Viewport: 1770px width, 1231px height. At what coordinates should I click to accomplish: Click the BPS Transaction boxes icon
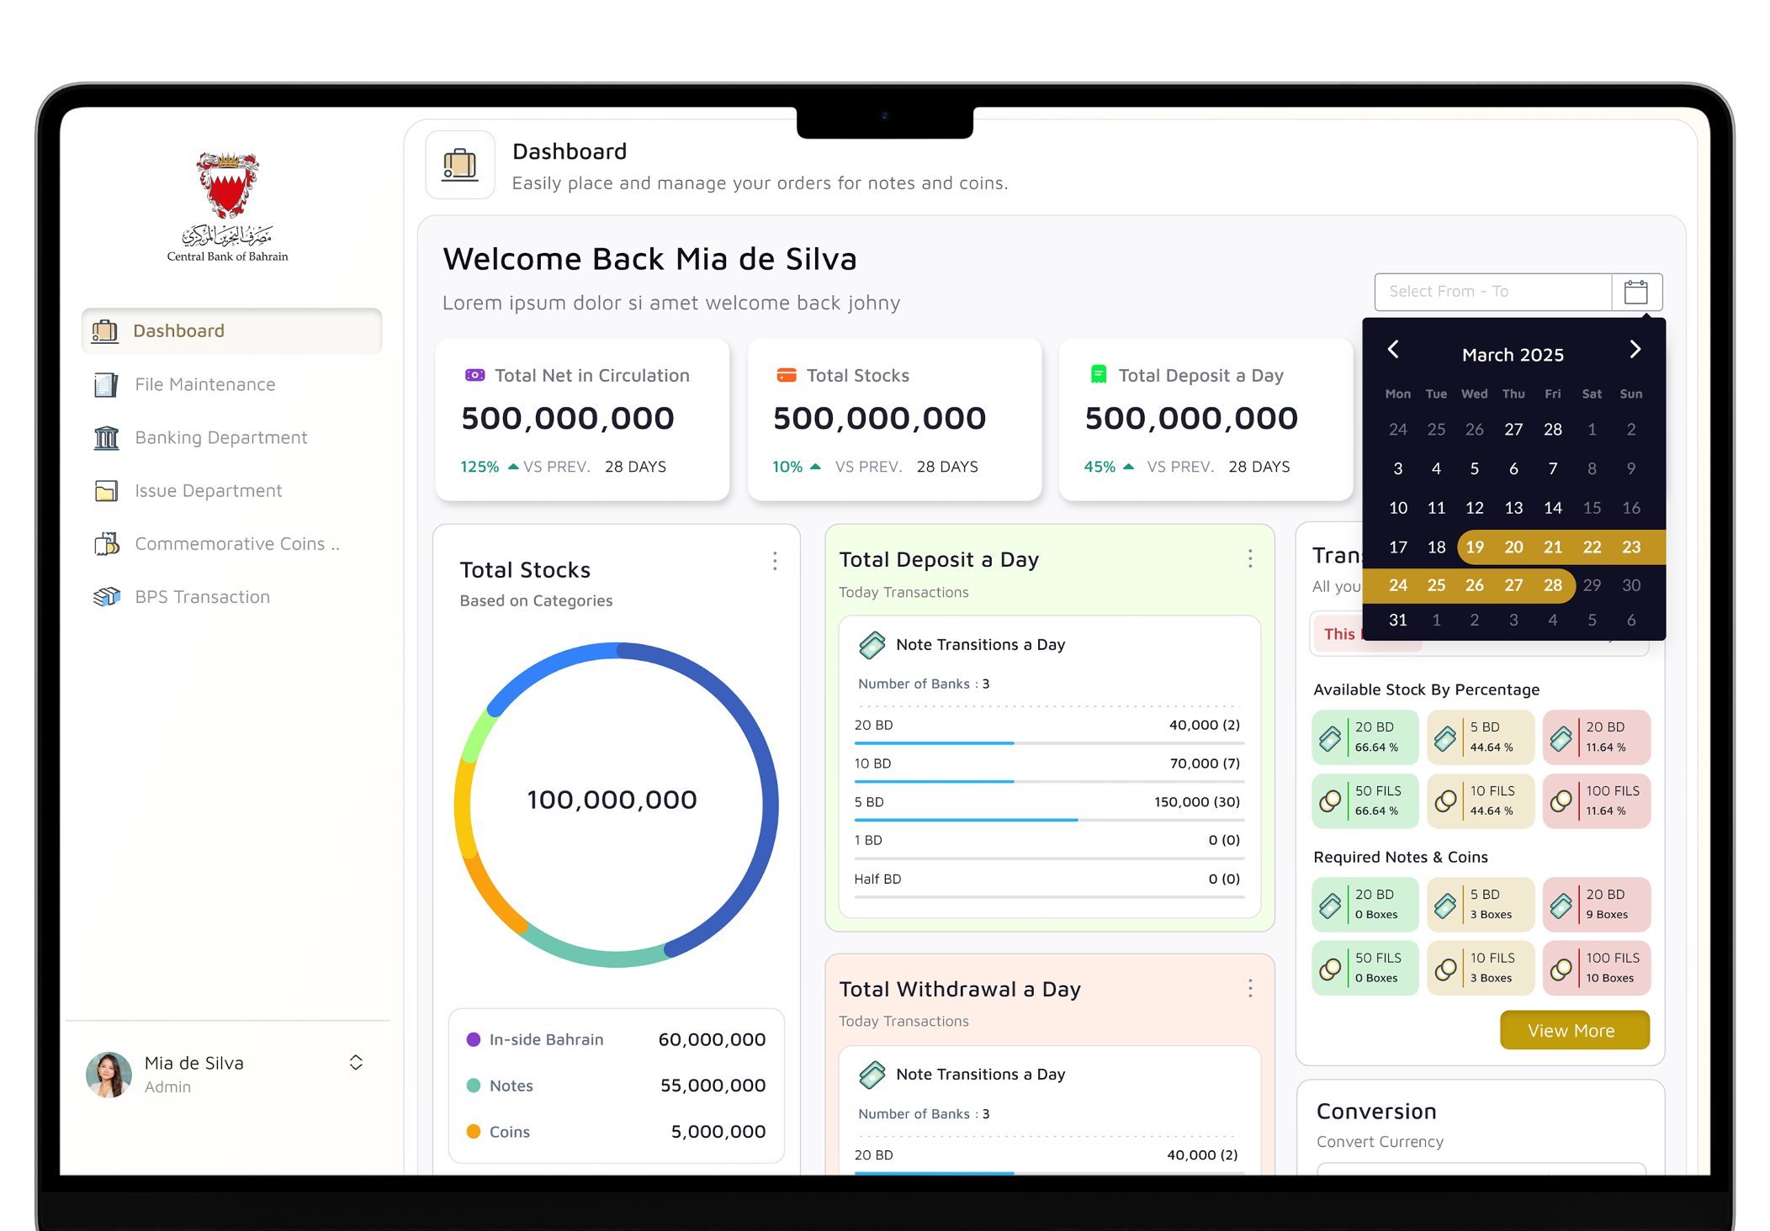click(106, 597)
